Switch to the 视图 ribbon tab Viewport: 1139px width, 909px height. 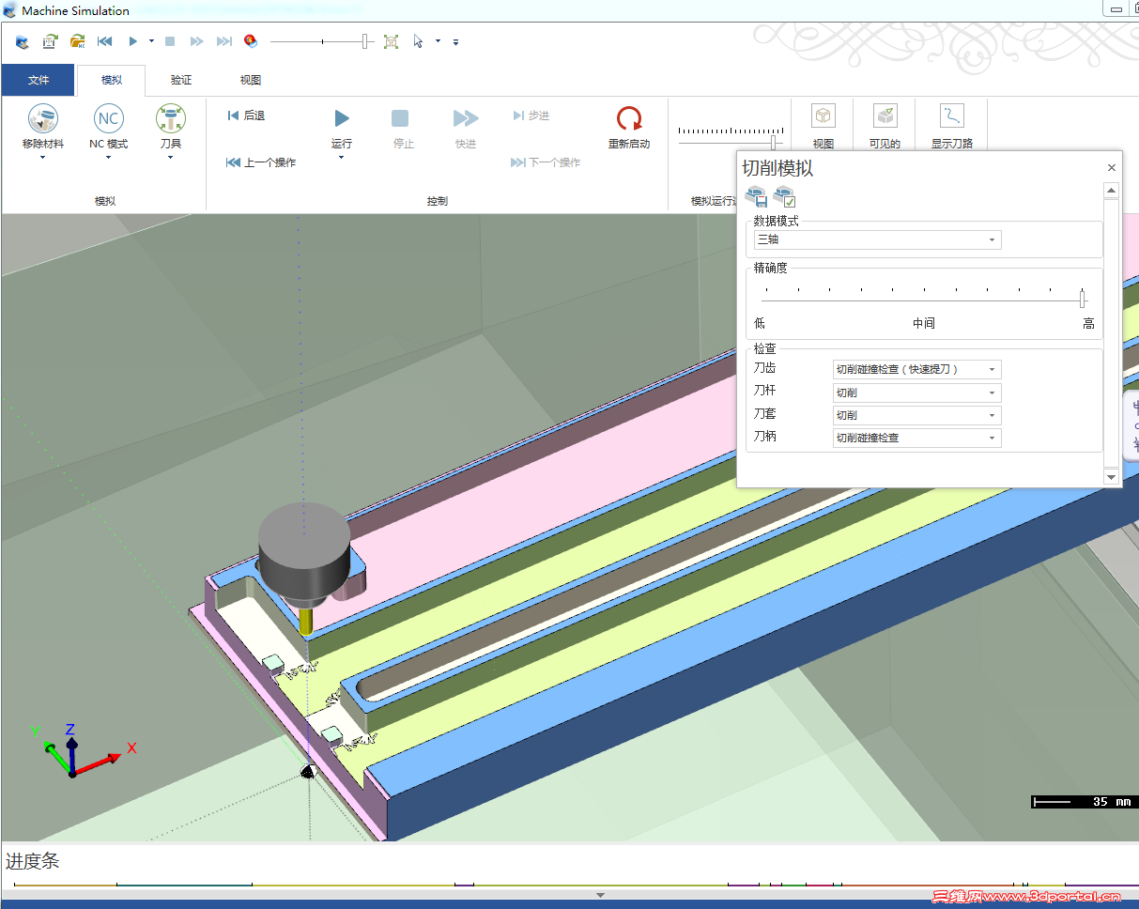[251, 80]
